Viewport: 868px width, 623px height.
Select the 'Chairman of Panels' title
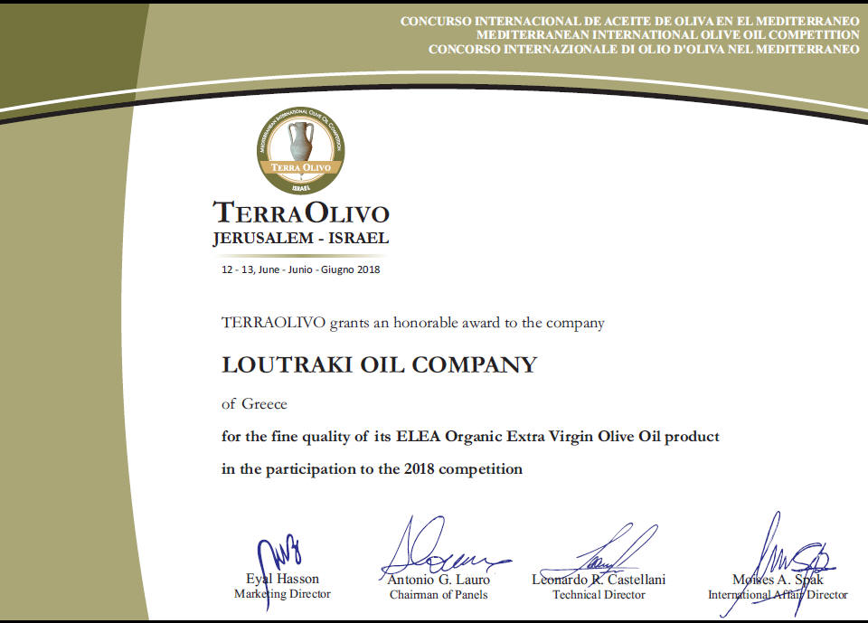pyautogui.click(x=439, y=595)
